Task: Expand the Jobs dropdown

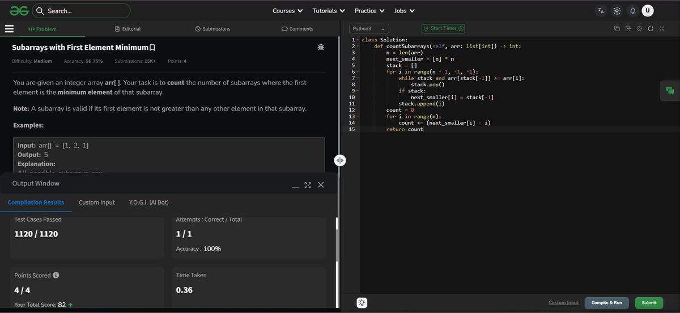Action: [405, 11]
